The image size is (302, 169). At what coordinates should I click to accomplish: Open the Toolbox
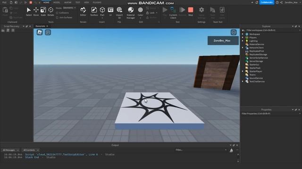[94, 11]
